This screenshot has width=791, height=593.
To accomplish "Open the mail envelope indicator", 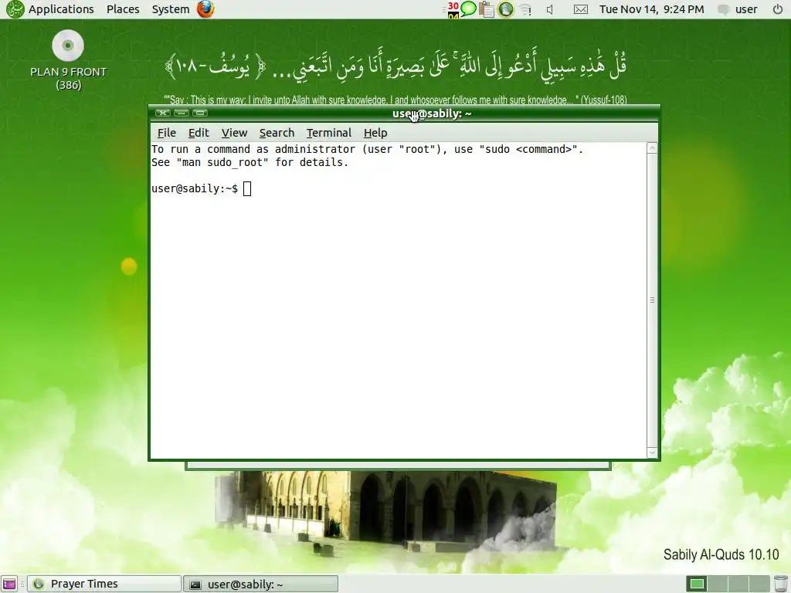I will (581, 9).
